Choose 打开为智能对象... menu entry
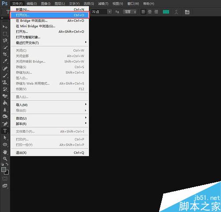This screenshot has height=212, width=221. 50,37
